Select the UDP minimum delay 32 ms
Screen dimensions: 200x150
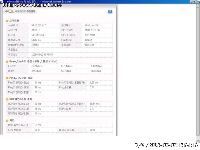38,104
